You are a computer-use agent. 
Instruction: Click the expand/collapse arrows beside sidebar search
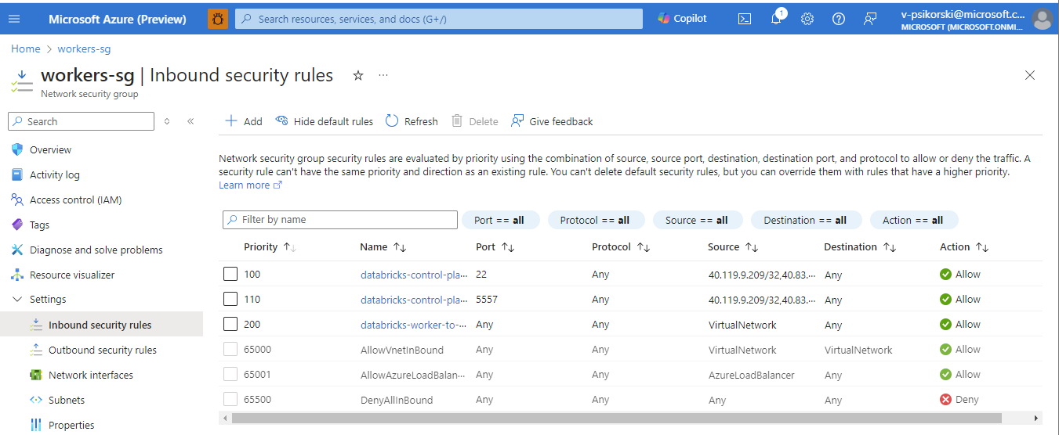(x=167, y=121)
